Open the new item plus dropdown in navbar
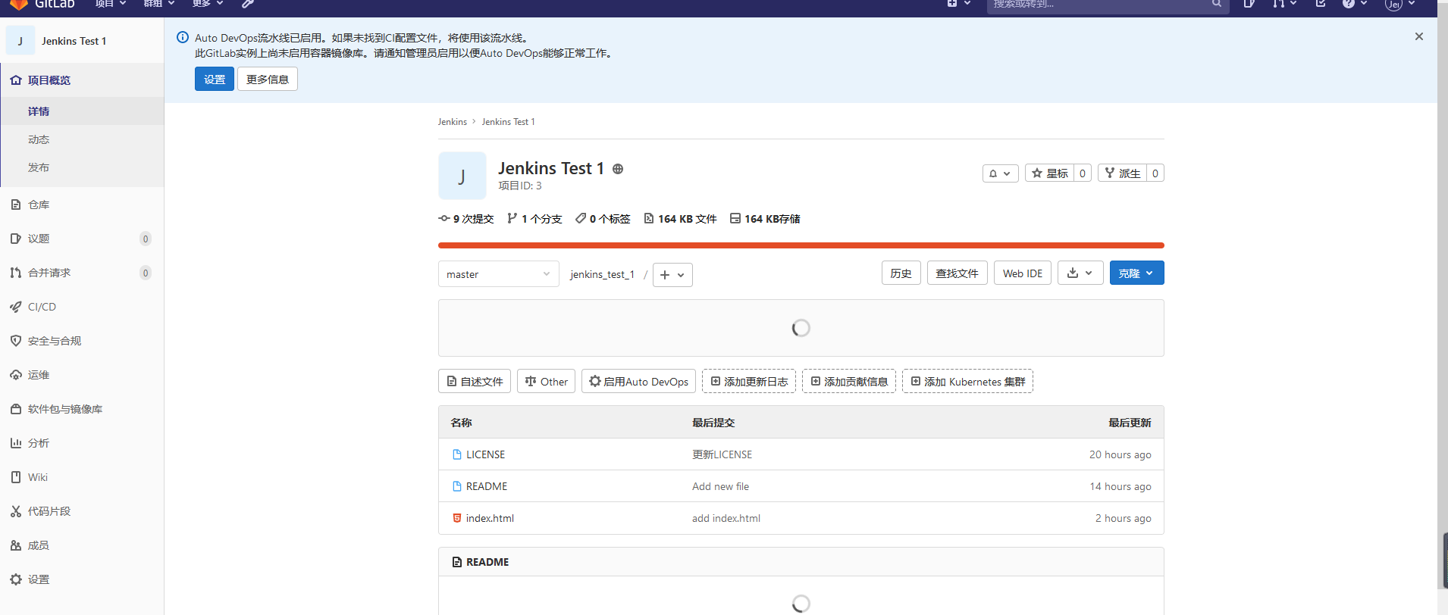This screenshot has height=615, width=1448. (x=958, y=4)
